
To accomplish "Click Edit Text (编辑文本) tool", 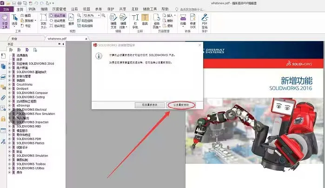I will tap(113, 21).
